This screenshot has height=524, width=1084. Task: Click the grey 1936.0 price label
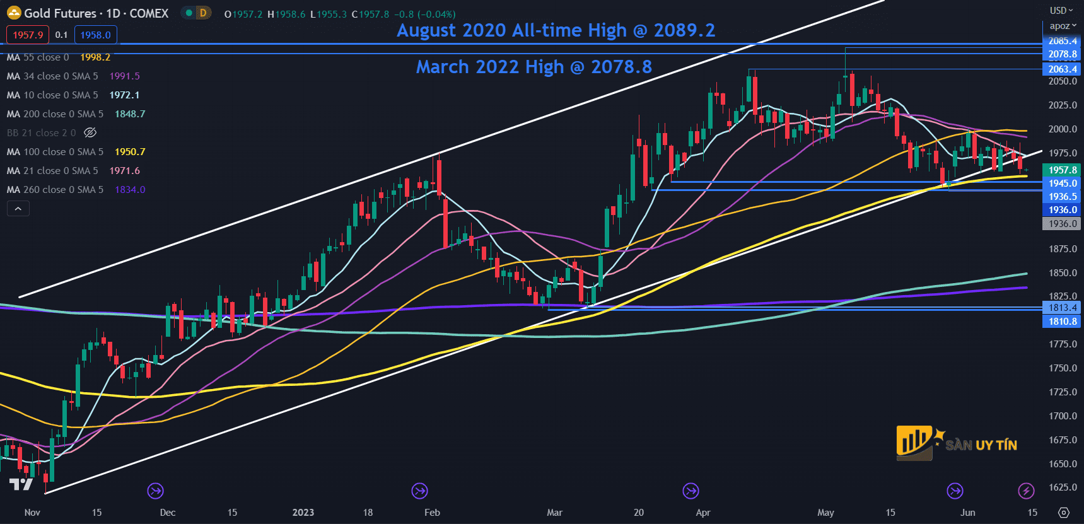click(x=1061, y=223)
